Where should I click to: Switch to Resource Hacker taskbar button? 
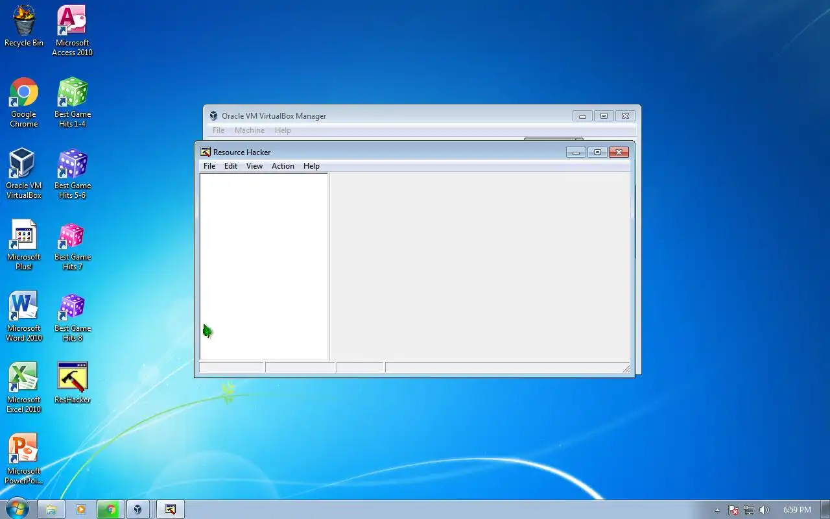[171, 509]
